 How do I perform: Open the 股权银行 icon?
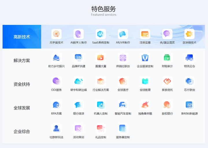167,105
